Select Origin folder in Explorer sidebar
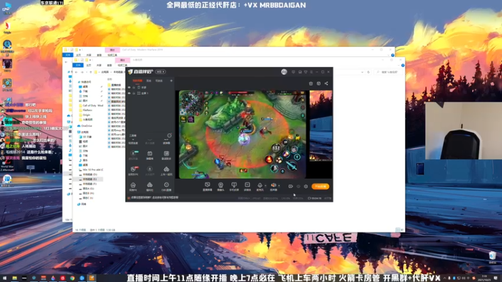This screenshot has width=502, height=282. 85,115
